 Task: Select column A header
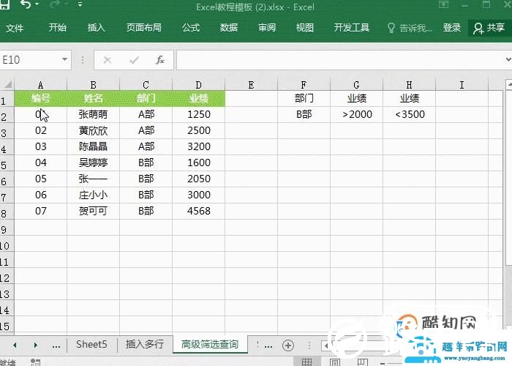(x=40, y=85)
